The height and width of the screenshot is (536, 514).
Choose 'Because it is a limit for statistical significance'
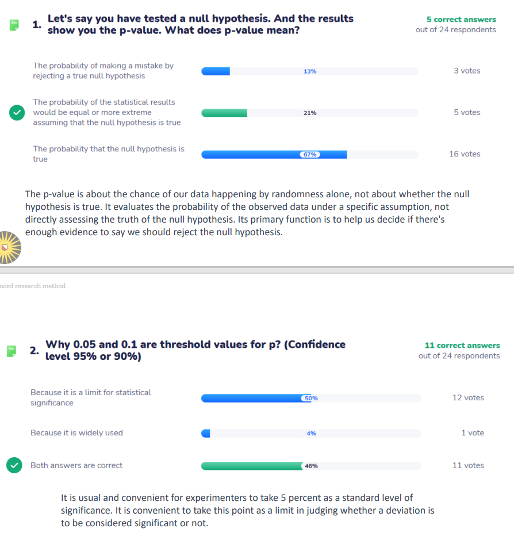click(x=90, y=397)
